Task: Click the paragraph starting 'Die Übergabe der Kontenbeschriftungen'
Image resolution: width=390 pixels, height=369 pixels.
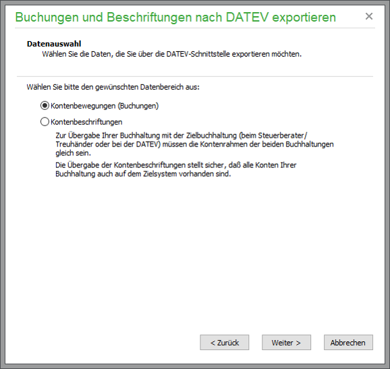Action: (176, 169)
